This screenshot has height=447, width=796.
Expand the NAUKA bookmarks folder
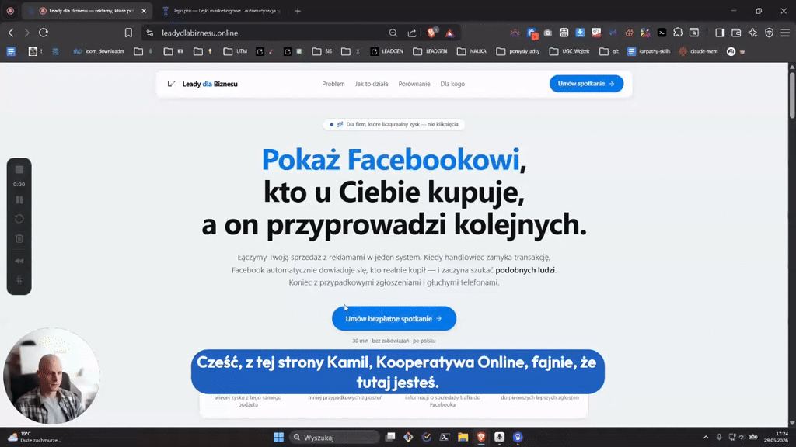tap(472, 51)
